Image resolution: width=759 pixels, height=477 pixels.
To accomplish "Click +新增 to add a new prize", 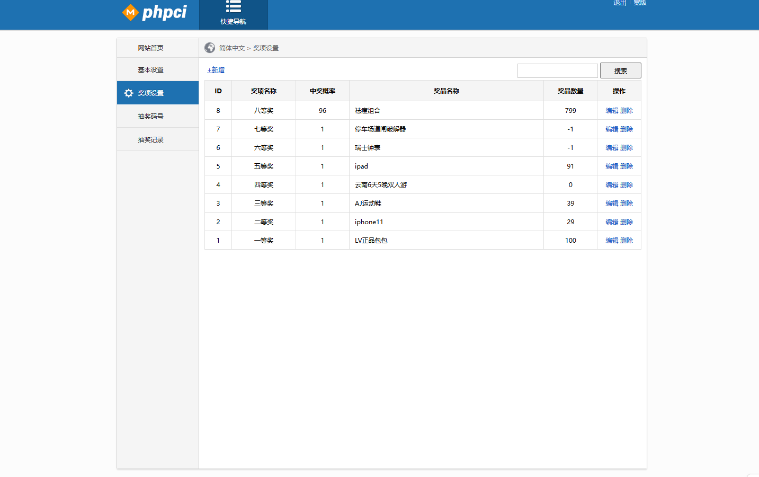I will pyautogui.click(x=216, y=69).
